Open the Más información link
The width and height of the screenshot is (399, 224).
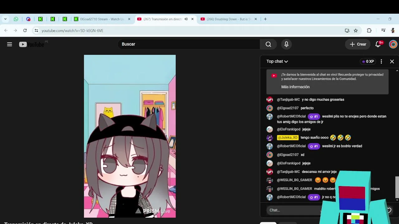coord(295,87)
